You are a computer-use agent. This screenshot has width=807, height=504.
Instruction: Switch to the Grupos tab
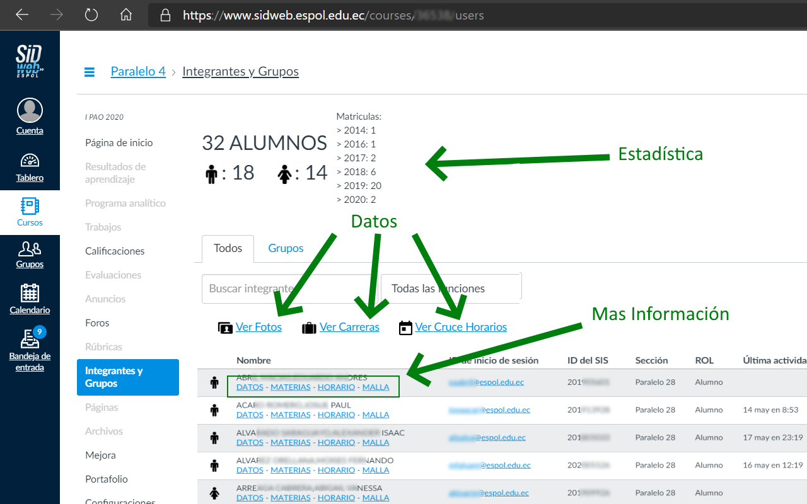(x=285, y=248)
